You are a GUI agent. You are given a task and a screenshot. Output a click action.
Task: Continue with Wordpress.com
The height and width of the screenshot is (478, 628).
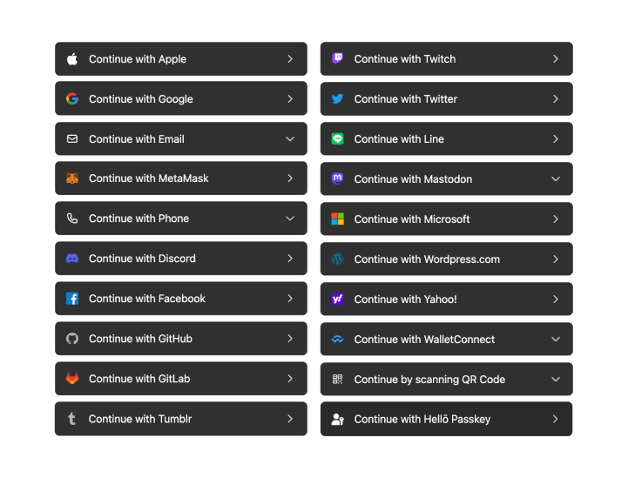click(446, 259)
